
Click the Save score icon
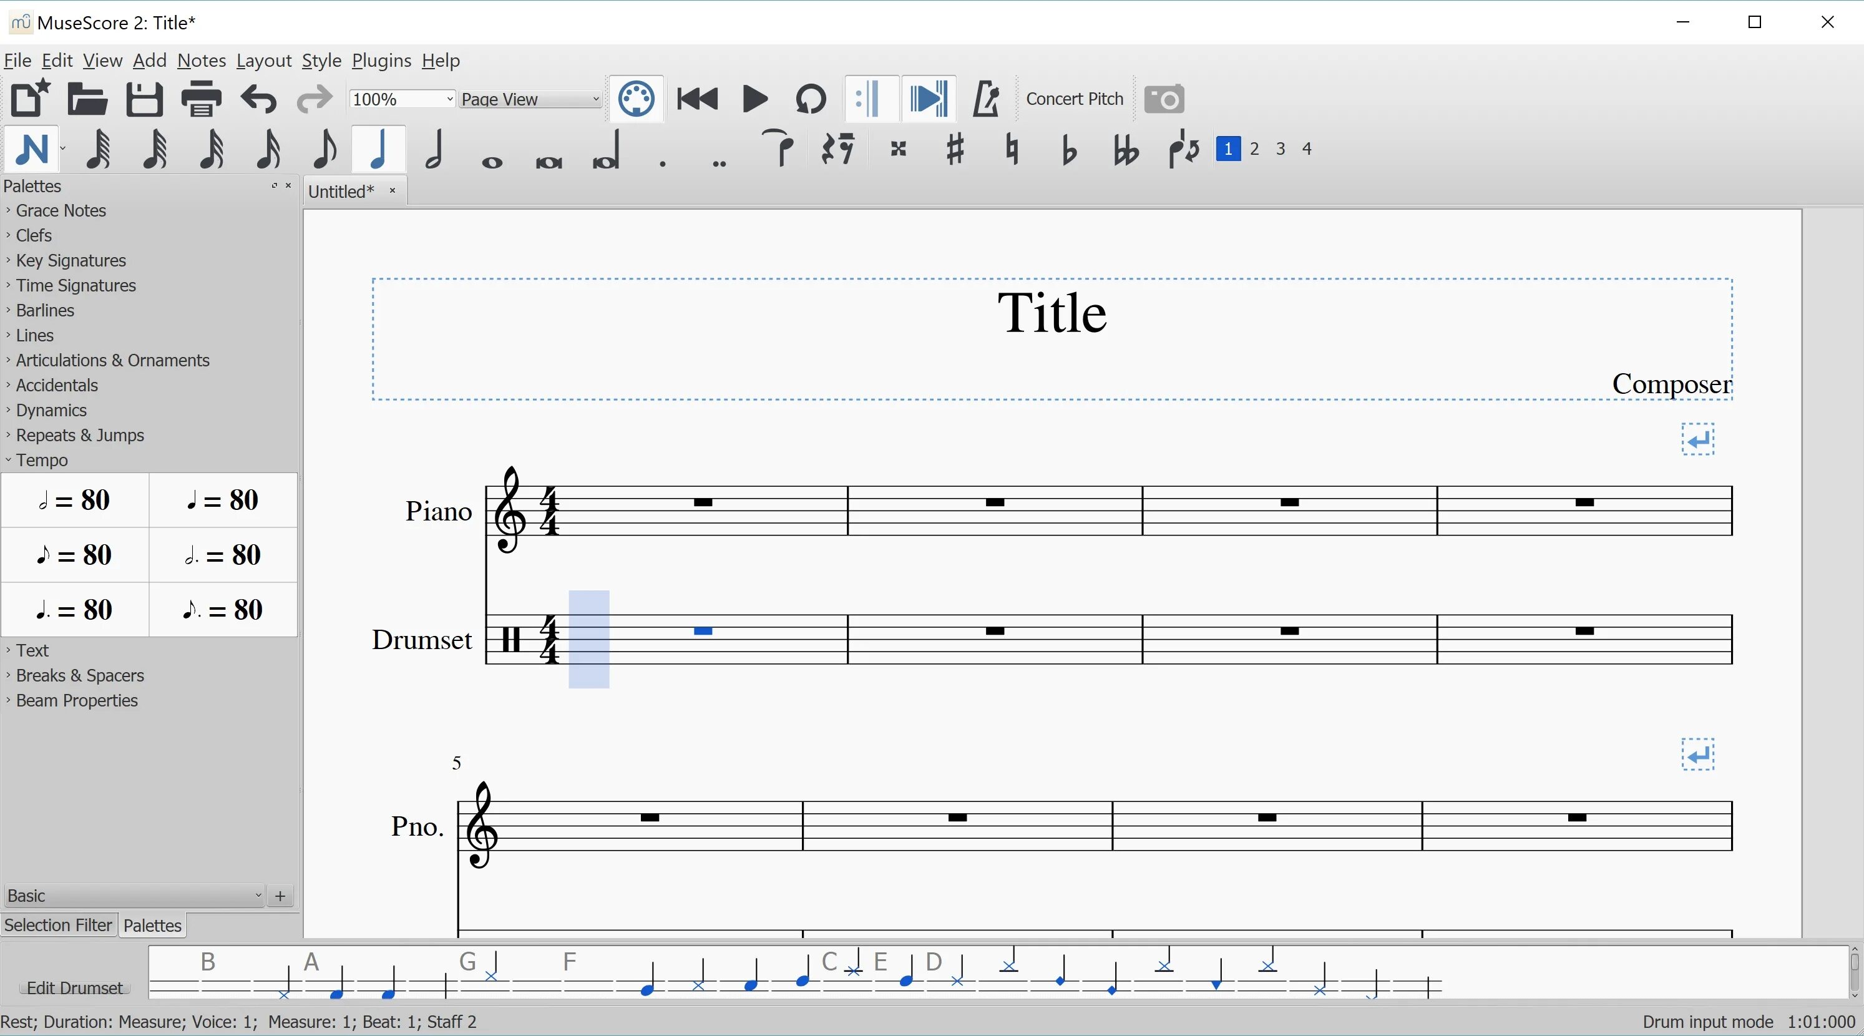point(144,99)
